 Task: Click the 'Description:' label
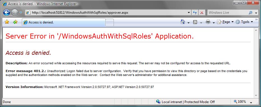pos(17,63)
